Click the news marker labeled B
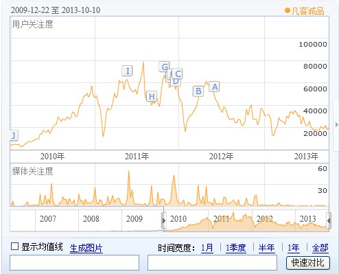339x274 pixels. (198, 91)
